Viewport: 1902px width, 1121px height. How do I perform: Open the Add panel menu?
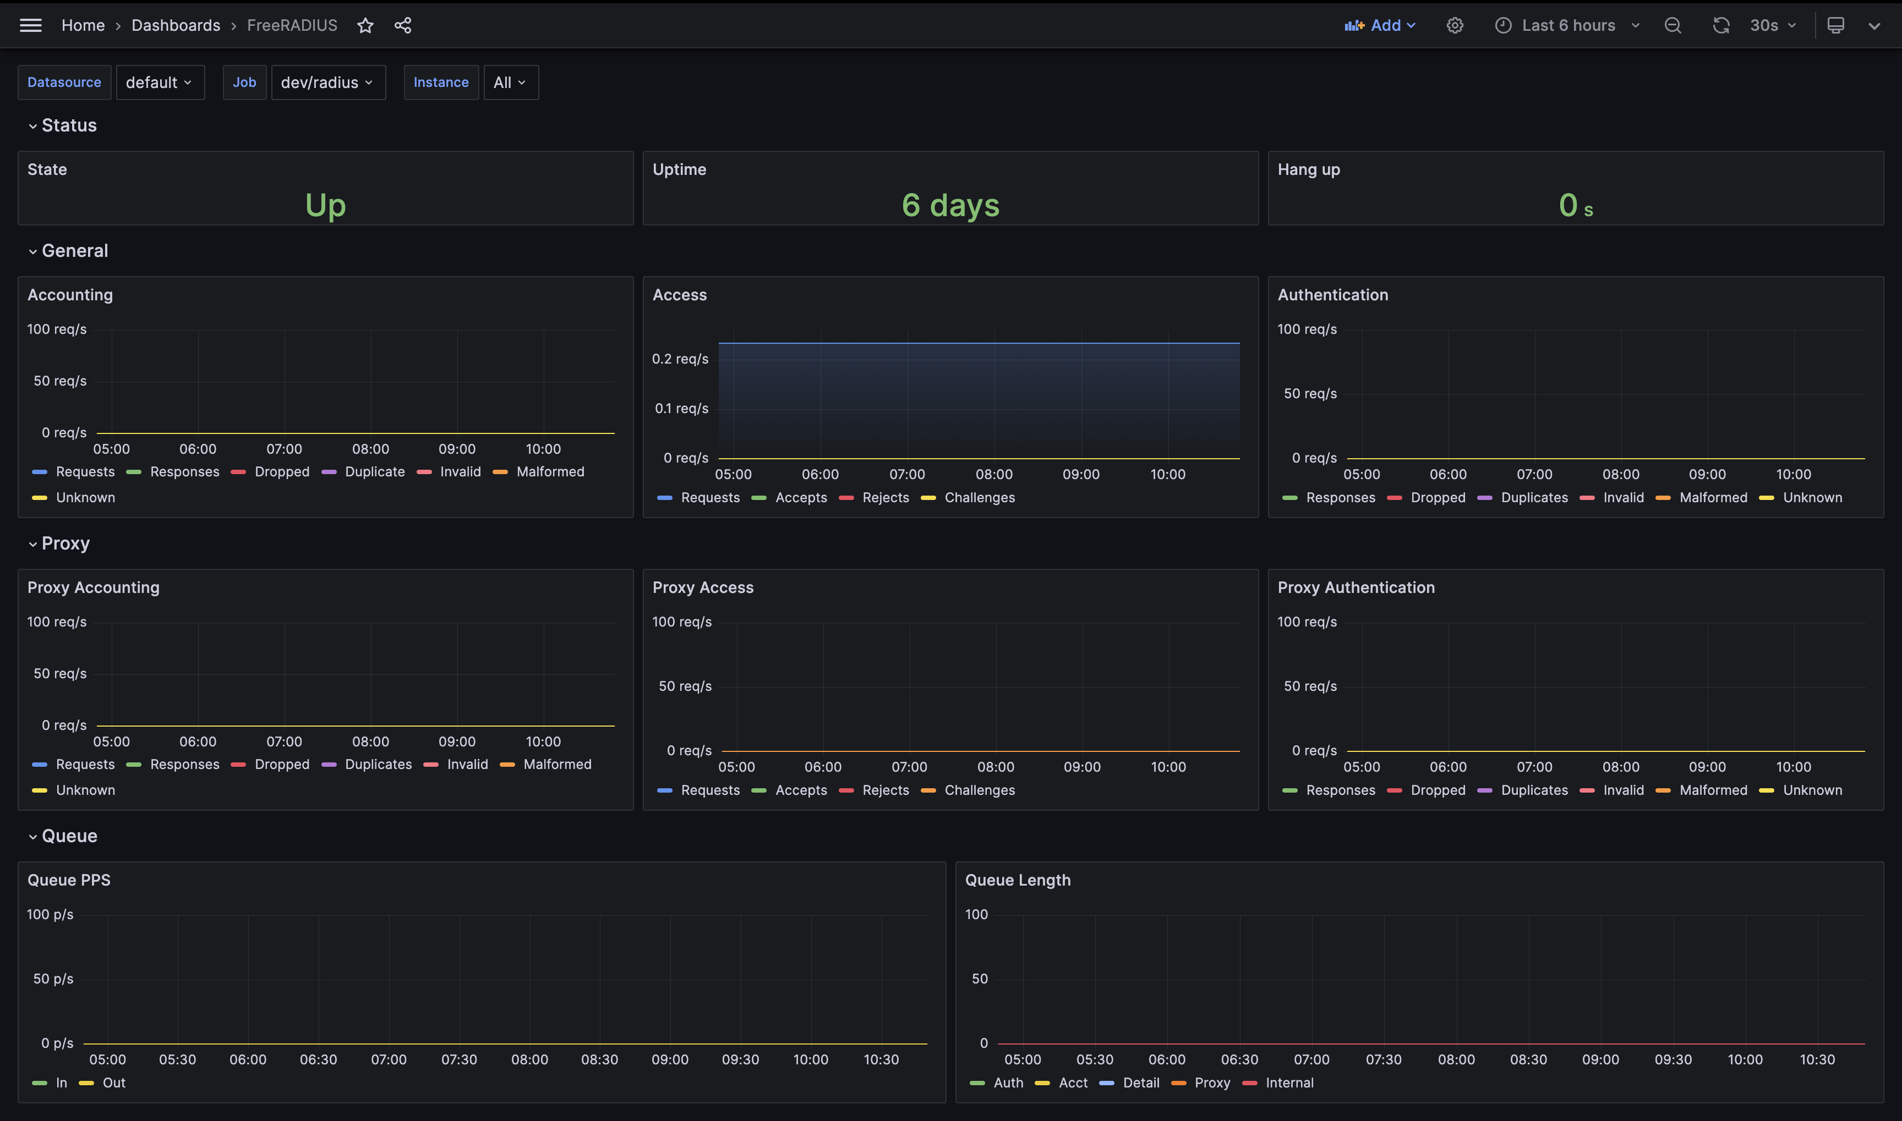pos(1380,26)
